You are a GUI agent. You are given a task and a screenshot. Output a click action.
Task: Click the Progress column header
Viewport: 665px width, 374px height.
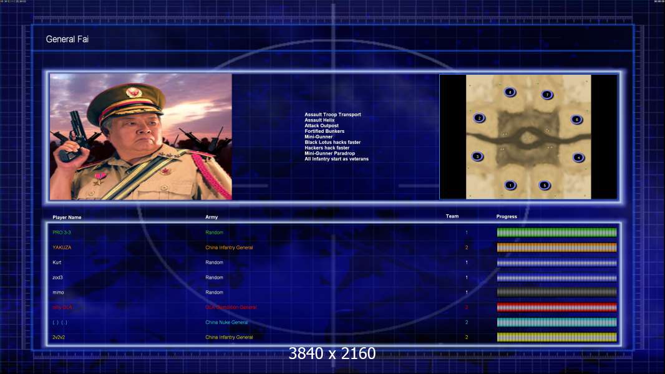(x=507, y=216)
